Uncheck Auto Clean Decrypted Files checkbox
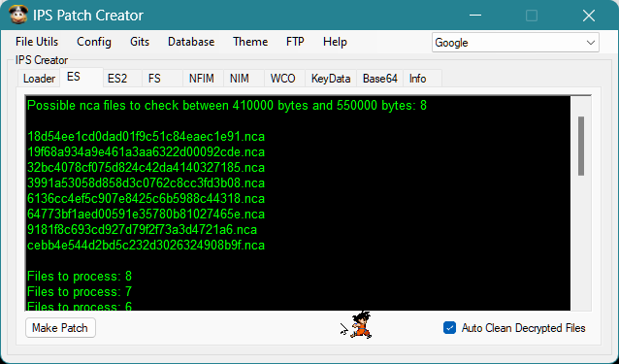Viewport: 619px width, 364px height. coord(449,328)
